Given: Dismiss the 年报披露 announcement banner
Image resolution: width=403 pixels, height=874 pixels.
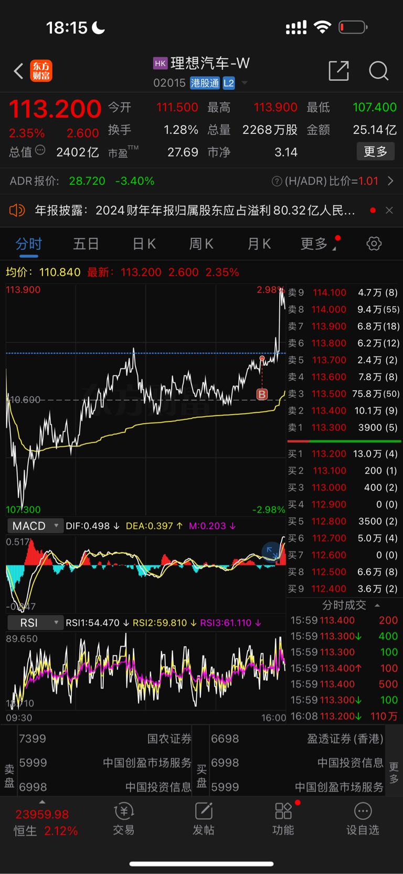Looking at the screenshot, I should (x=389, y=210).
